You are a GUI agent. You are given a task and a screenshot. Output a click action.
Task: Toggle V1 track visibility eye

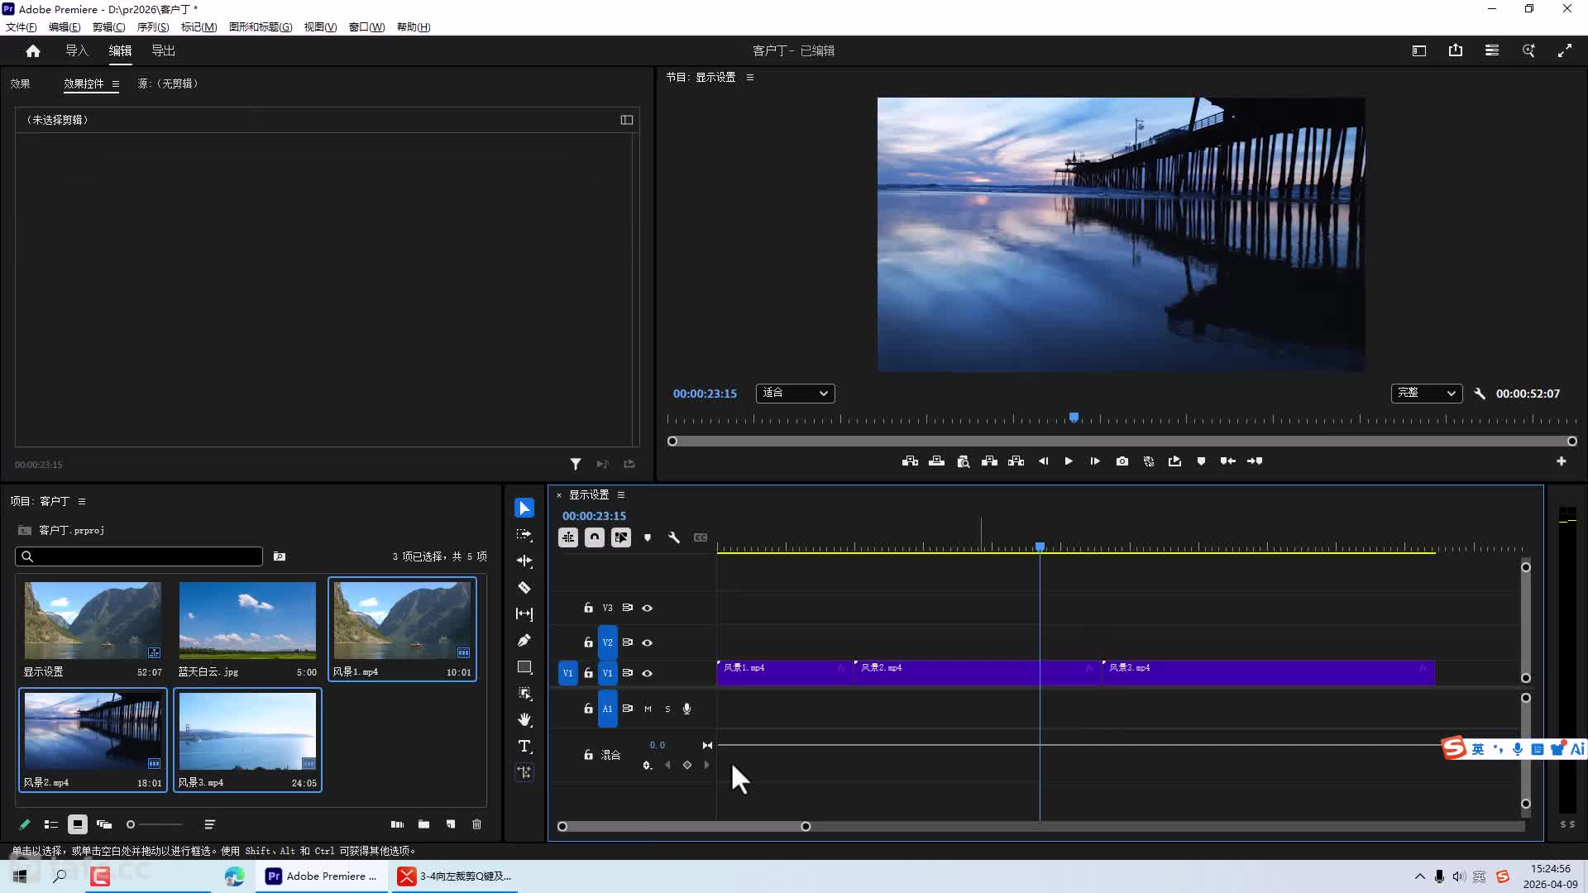pyautogui.click(x=648, y=673)
